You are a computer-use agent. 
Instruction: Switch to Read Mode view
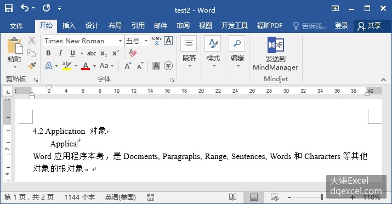click(x=232, y=197)
